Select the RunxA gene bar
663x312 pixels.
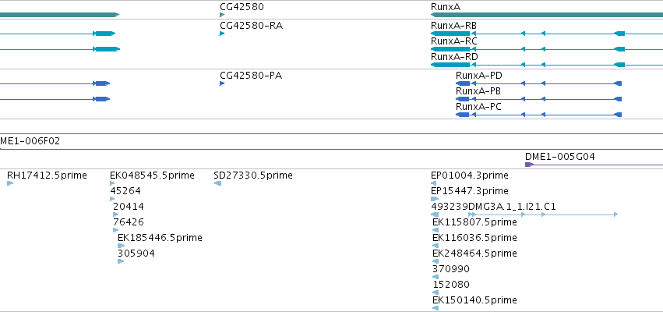tap(547, 15)
